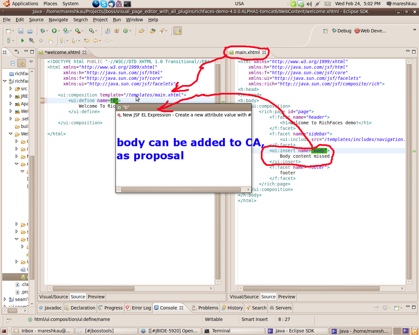Open the Project menu
The height and width of the screenshot is (335, 419).
point(100,20)
